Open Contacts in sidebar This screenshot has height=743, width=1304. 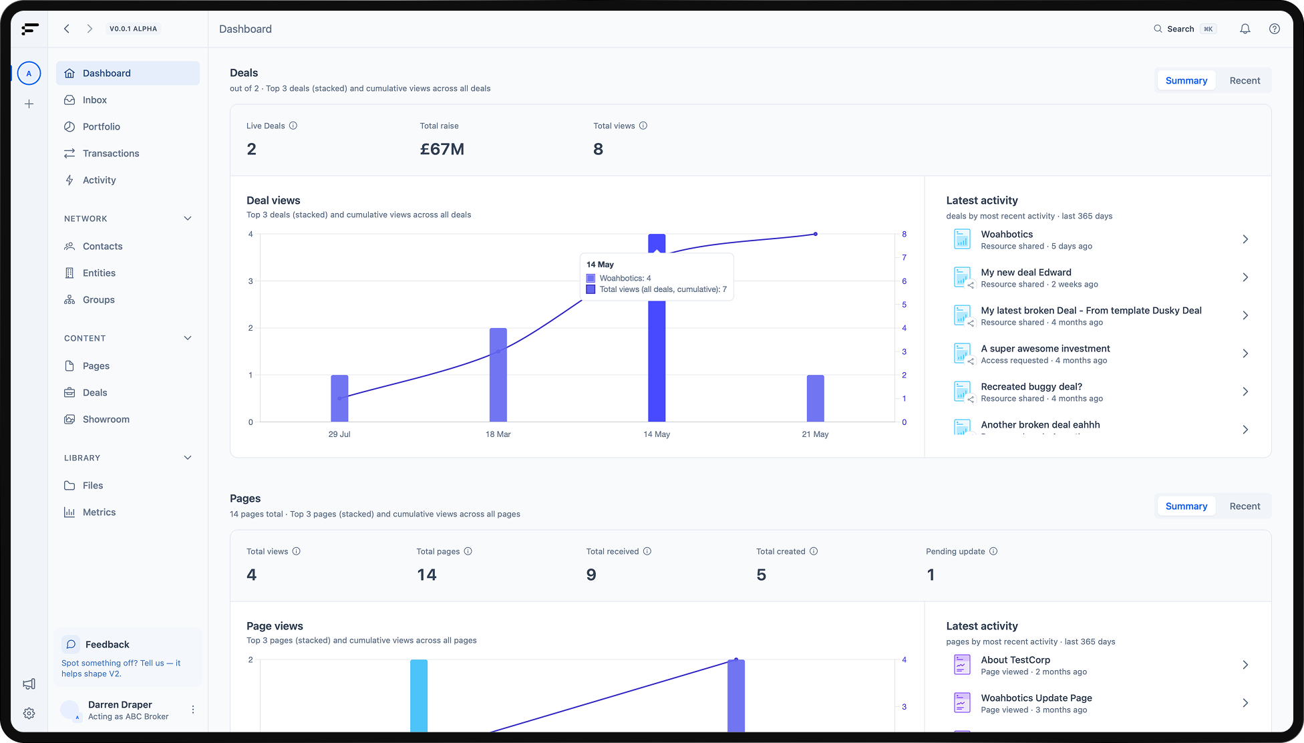click(128, 247)
